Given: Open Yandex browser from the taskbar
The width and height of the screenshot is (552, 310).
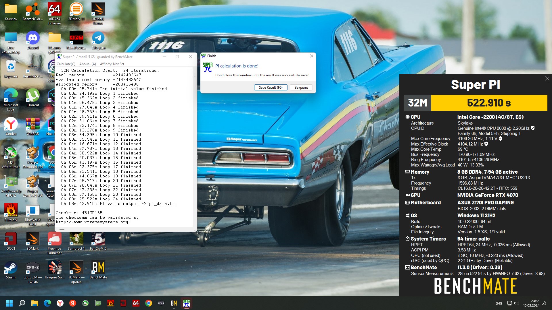Looking at the screenshot, I should coord(60,303).
